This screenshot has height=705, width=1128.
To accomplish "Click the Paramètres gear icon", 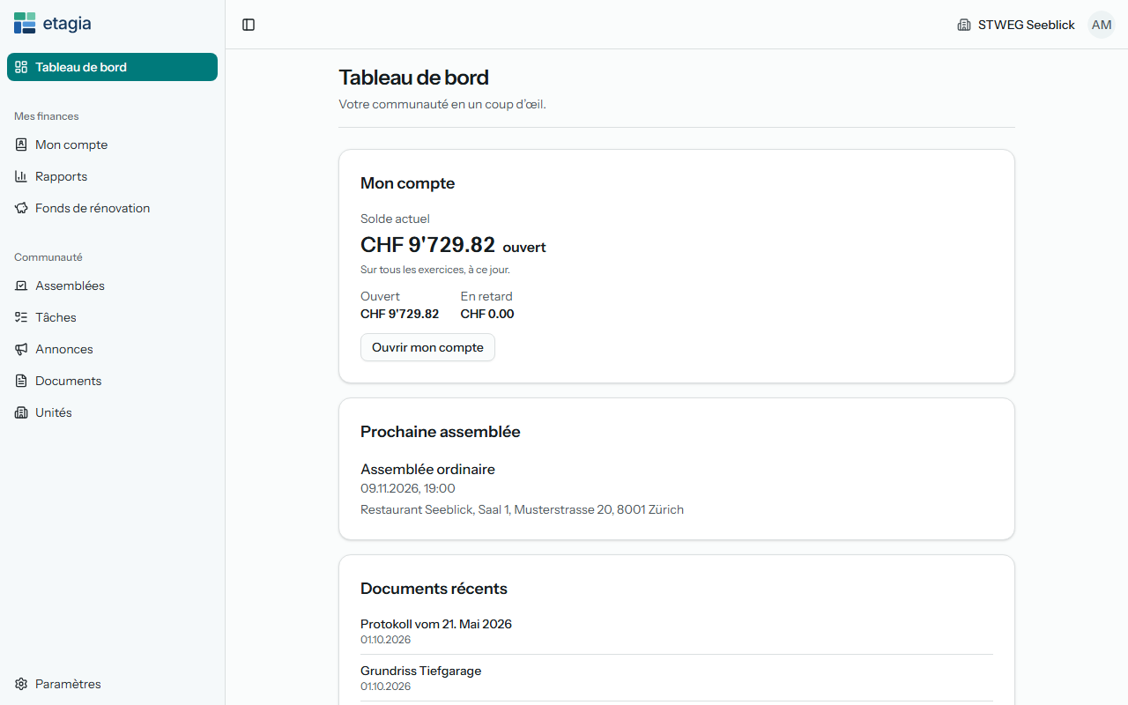I will pos(21,684).
